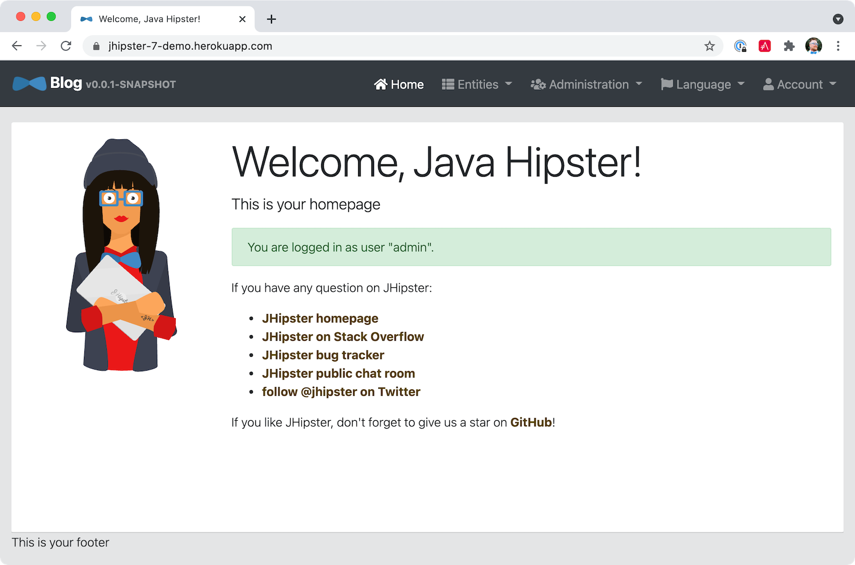Open the JHipster bug tracker link
The image size is (855, 565).
tap(323, 355)
